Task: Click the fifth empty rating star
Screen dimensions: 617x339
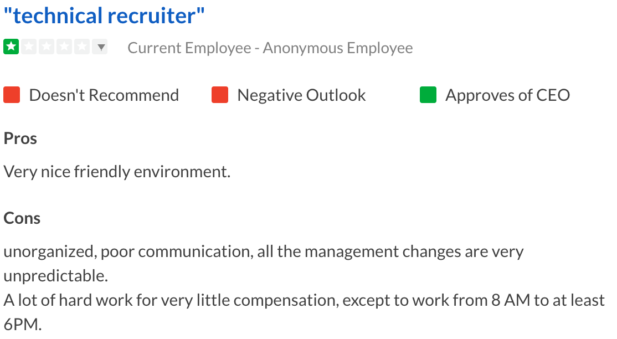Action: point(82,47)
